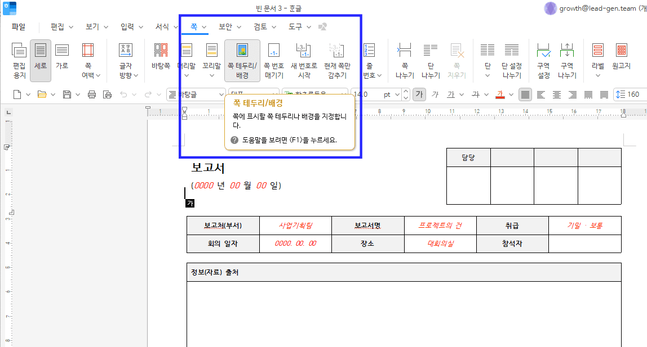Select the 꼬리말 (footer) icon

tap(211, 56)
